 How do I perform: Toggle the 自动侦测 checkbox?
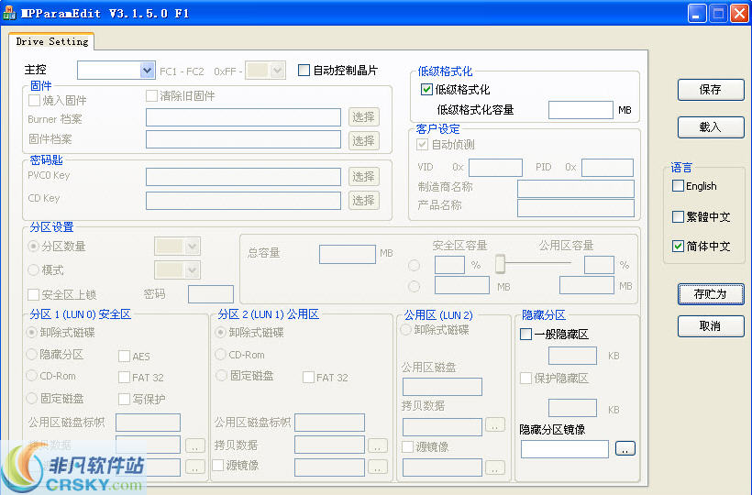pyautogui.click(x=422, y=144)
